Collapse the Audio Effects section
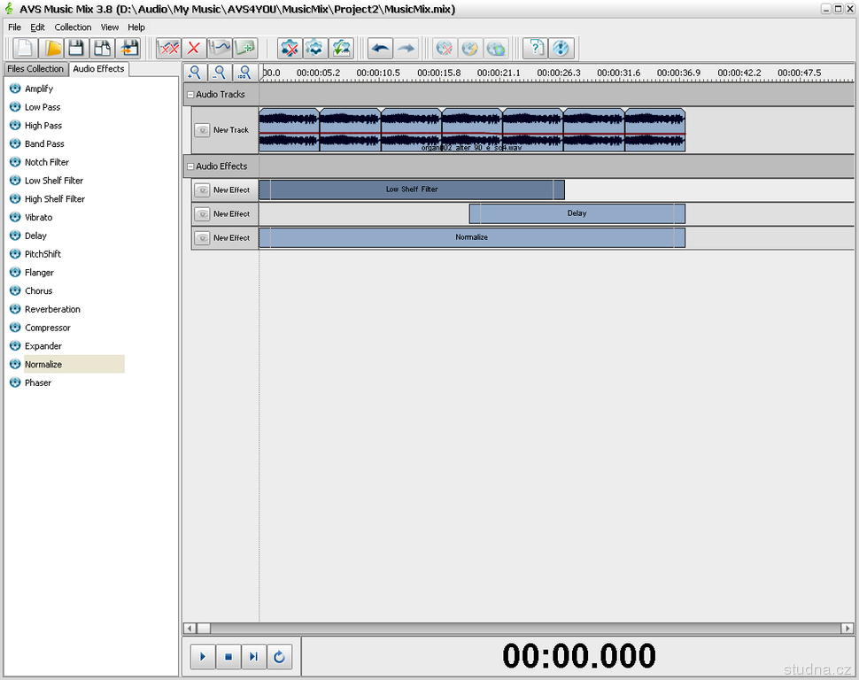859x680 pixels. click(x=190, y=166)
